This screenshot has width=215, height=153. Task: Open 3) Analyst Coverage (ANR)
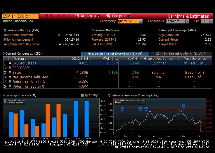(177, 30)
